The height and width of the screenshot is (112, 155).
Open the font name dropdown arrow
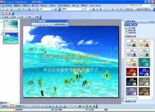point(82,9)
